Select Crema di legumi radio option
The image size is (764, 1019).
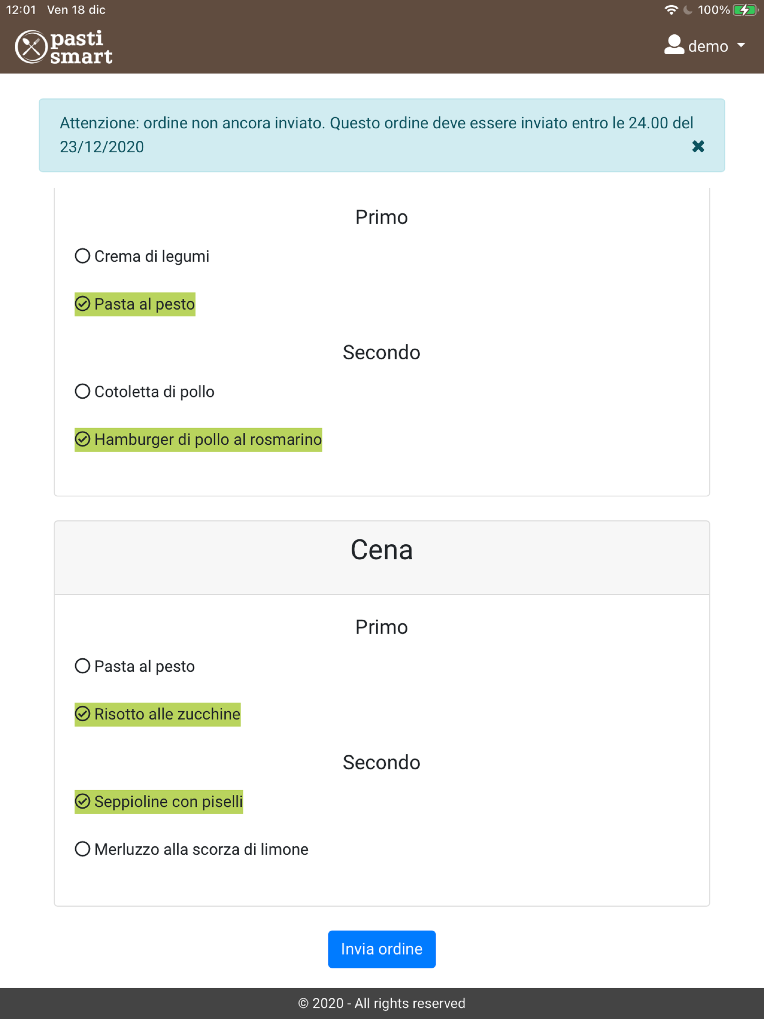pyautogui.click(x=82, y=255)
